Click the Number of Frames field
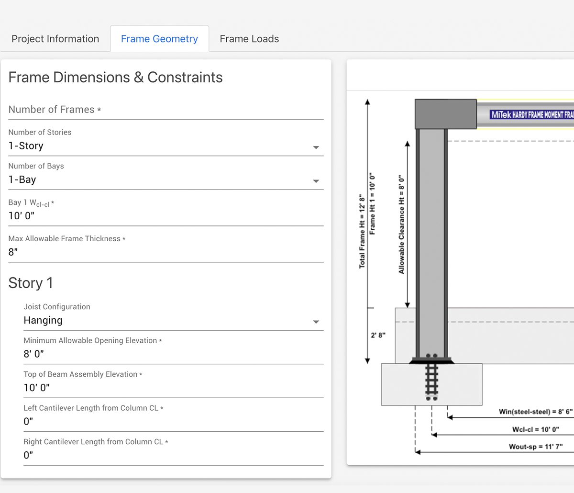 tap(166, 110)
